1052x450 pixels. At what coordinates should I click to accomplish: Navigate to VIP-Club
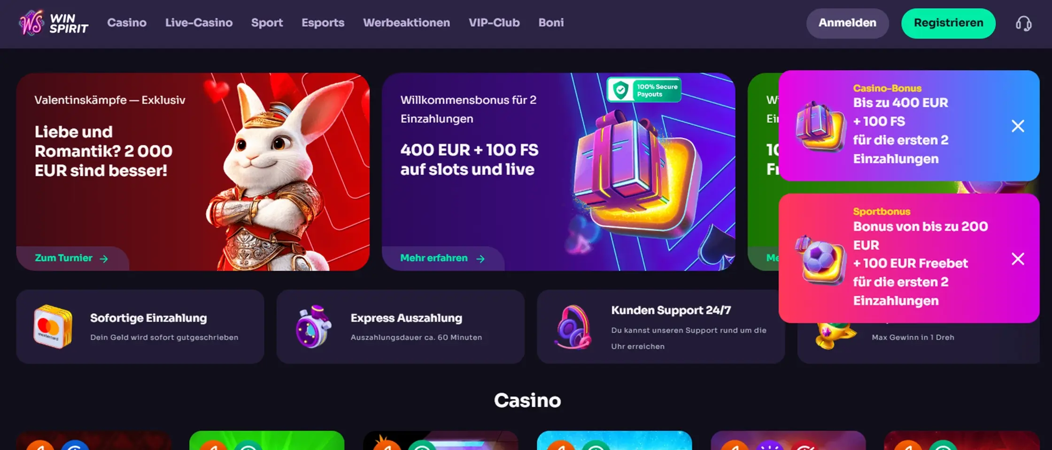[x=494, y=22]
